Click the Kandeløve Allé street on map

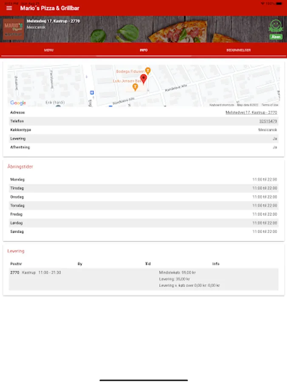click(176, 88)
